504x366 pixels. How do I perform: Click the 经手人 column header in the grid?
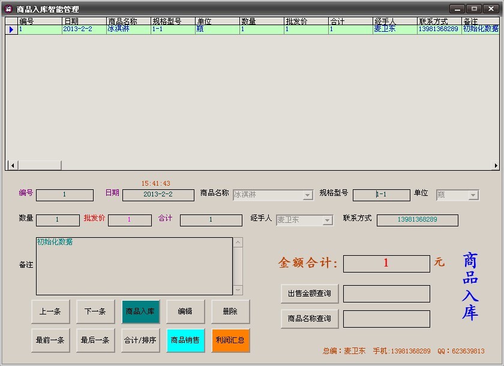click(394, 21)
